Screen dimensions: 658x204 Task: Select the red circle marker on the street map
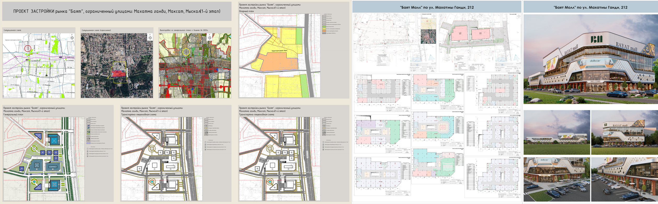point(28,48)
